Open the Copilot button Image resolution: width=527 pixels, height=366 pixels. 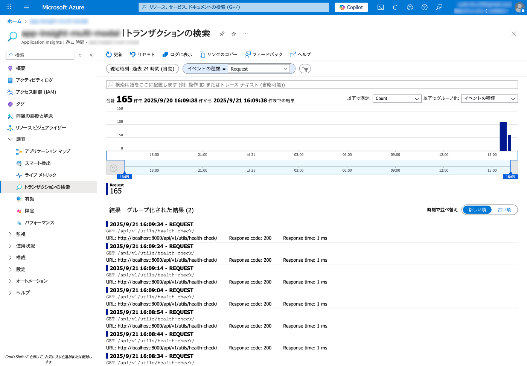351,7
